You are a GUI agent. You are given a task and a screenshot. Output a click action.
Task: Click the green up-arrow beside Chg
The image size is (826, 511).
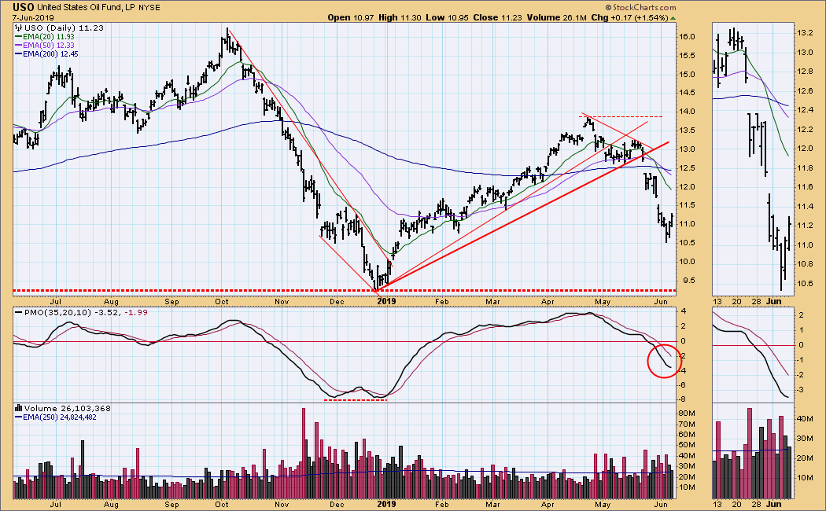coord(673,18)
